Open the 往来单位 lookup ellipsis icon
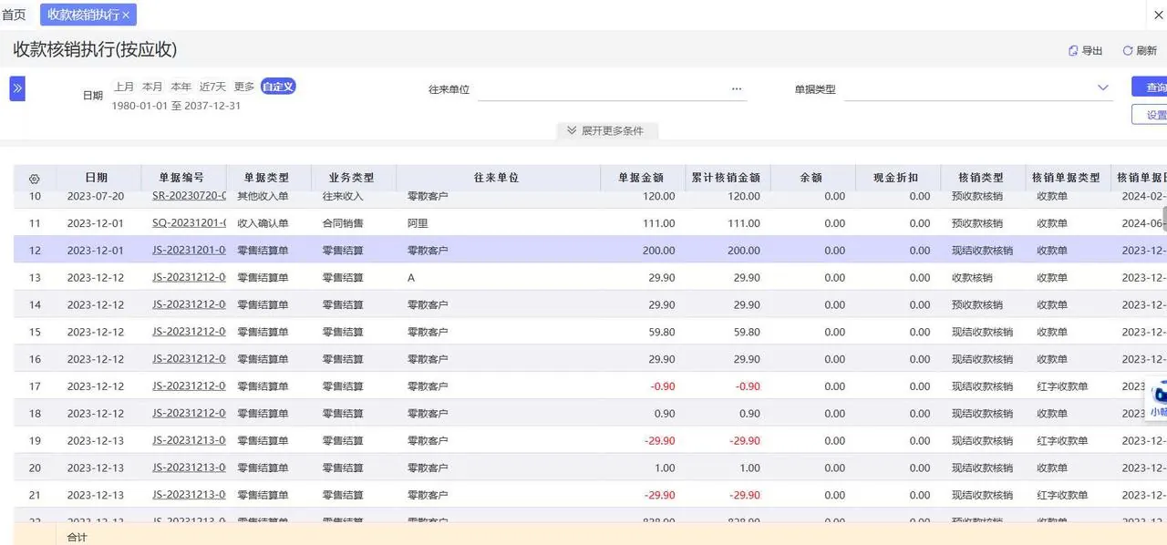The height and width of the screenshot is (545, 1167). (x=736, y=89)
